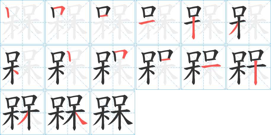This screenshot has height=135, width=271.
Task: Select the completed all-black 槑 character frame
Action: 113,113
